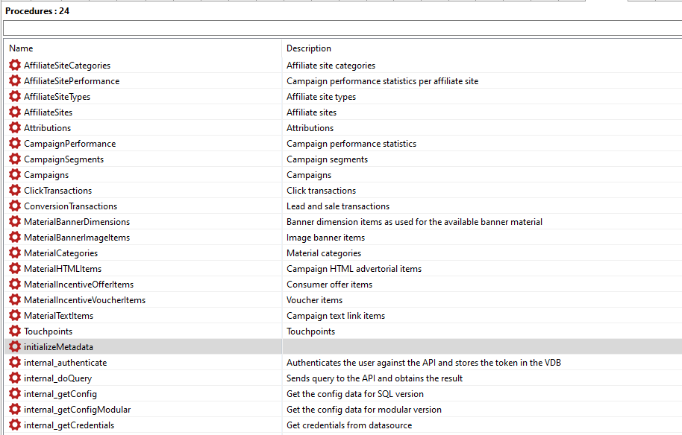This screenshot has width=682, height=435.
Task: Click the gear icon next to Touchpoints
Action: pyautogui.click(x=15, y=331)
